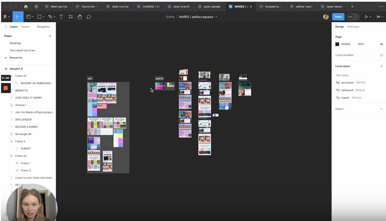Image resolution: width=386 pixels, height=221 pixels.
Task: Open presentation options dropdown arrow
Action: click(x=370, y=17)
